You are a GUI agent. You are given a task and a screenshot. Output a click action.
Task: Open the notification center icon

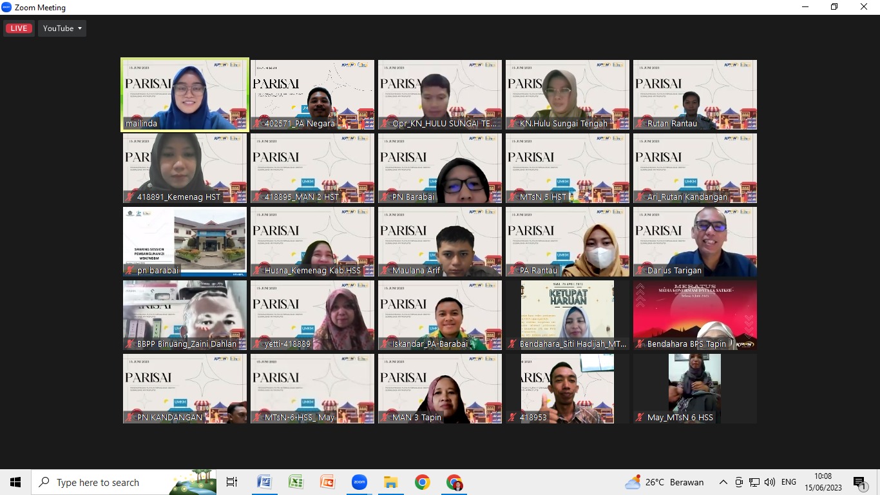(859, 483)
